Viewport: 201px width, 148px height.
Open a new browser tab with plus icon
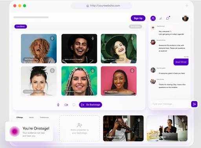click(x=187, y=6)
